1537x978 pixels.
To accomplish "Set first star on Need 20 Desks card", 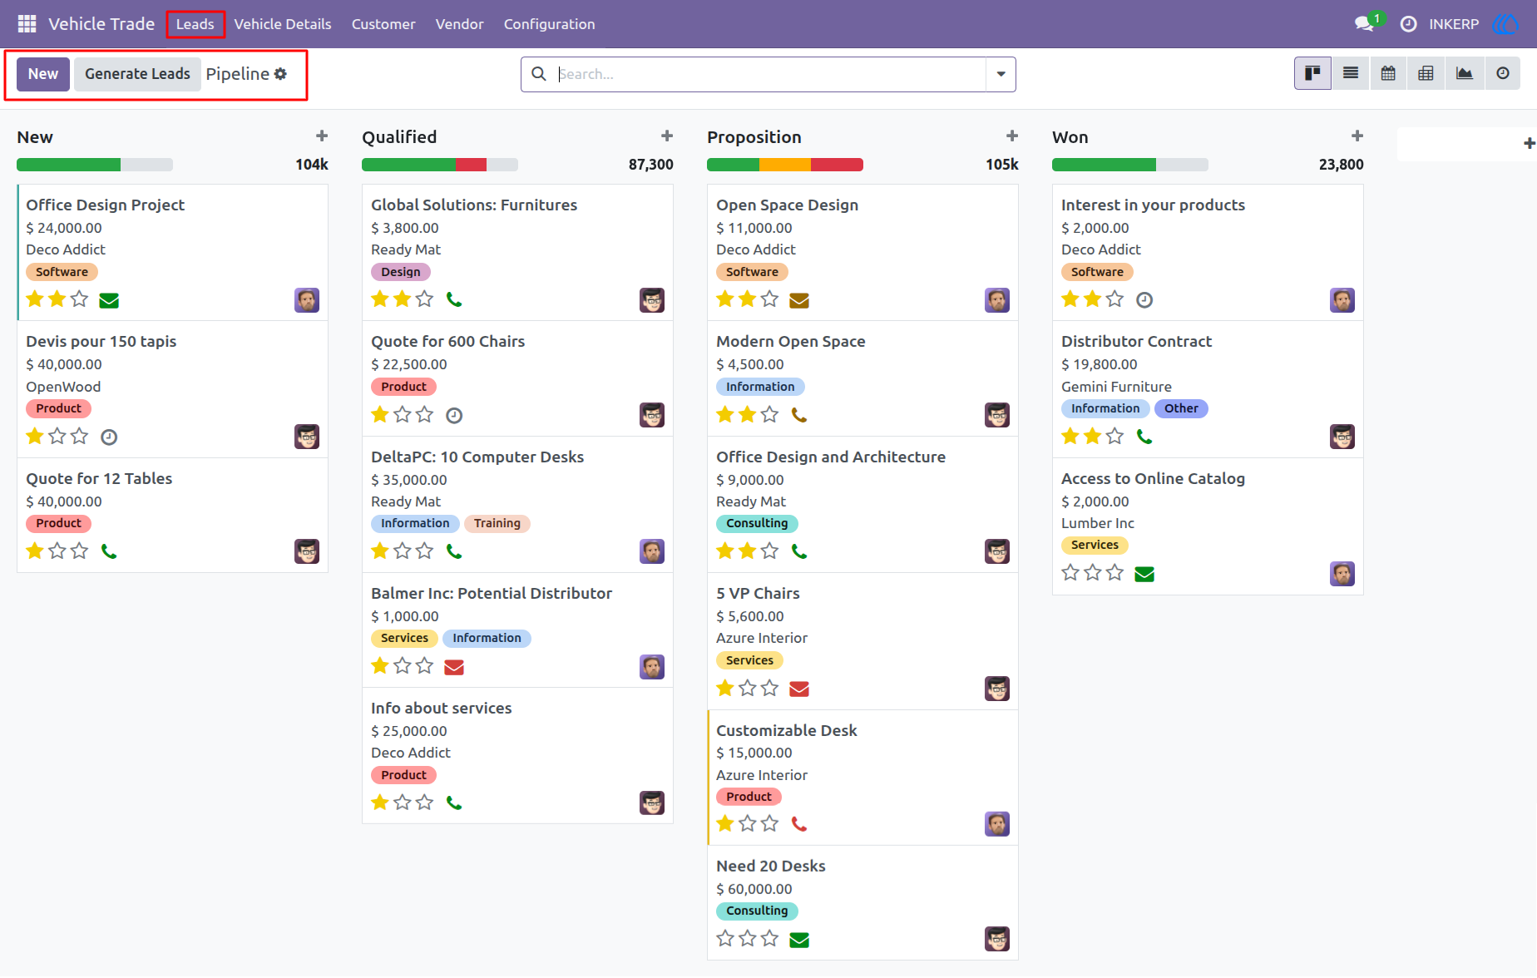I will 725,938.
